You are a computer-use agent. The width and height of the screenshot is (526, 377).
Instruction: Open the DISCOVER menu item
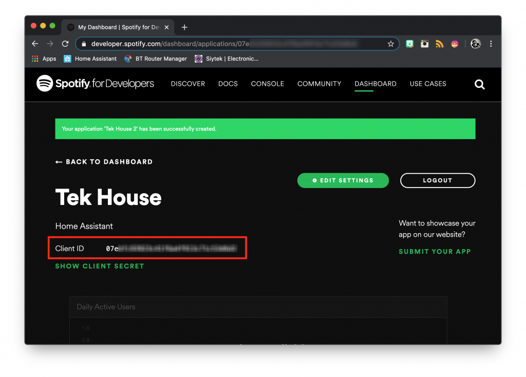[x=188, y=84]
